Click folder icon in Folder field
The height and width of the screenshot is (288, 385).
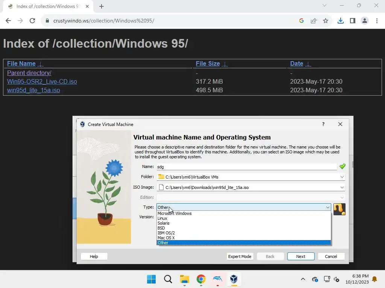(161, 177)
